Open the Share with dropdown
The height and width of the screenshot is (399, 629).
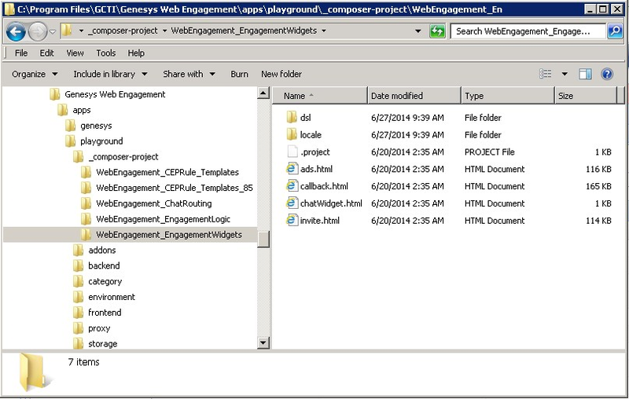(x=189, y=74)
